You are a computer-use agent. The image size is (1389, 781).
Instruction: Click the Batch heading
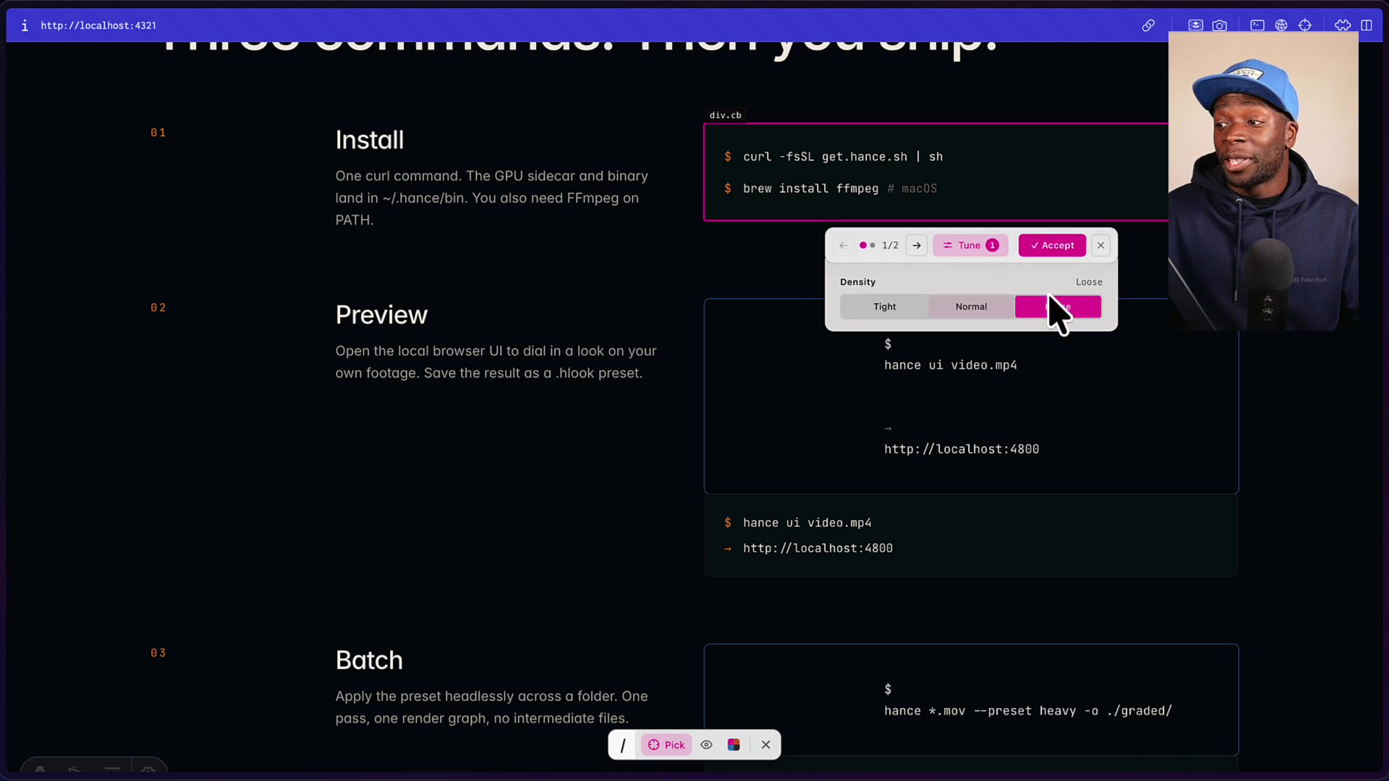(369, 660)
